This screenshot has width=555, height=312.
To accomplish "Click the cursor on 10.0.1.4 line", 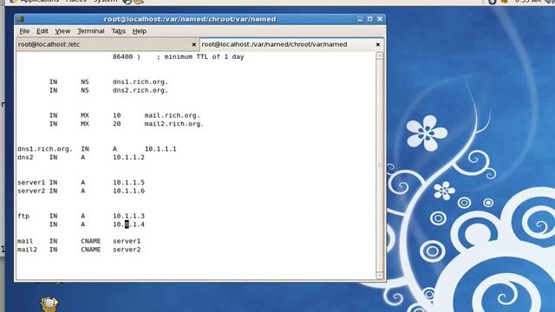I will pos(127,224).
